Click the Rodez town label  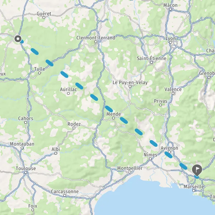(x=74, y=124)
